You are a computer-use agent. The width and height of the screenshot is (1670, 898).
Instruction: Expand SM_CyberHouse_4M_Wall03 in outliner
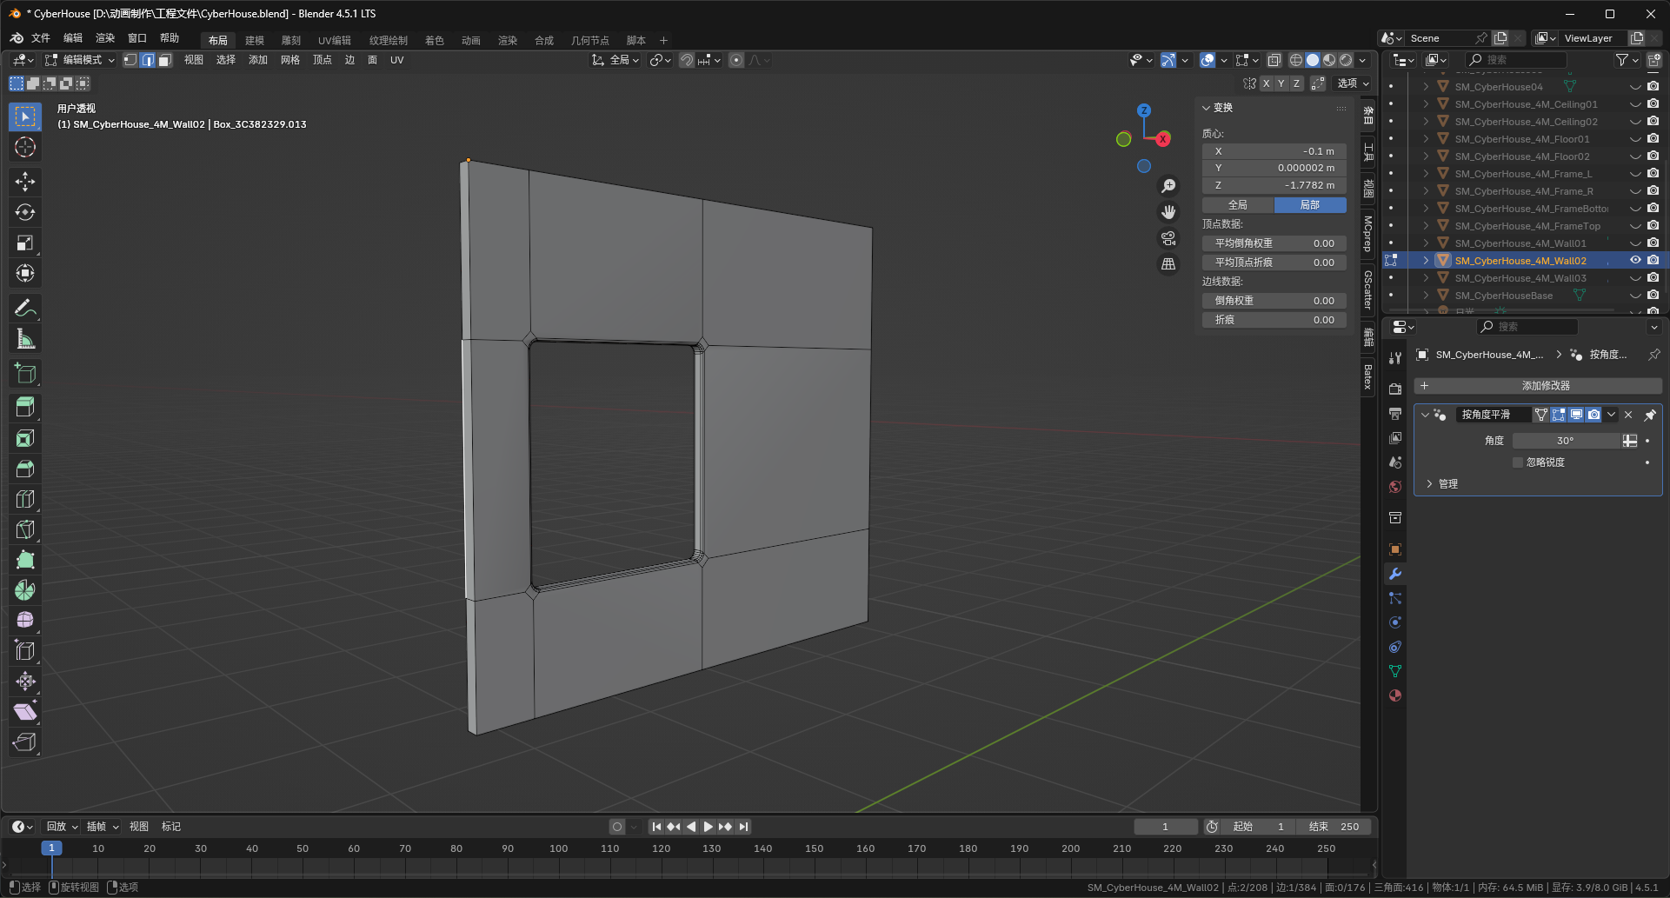coord(1426,277)
